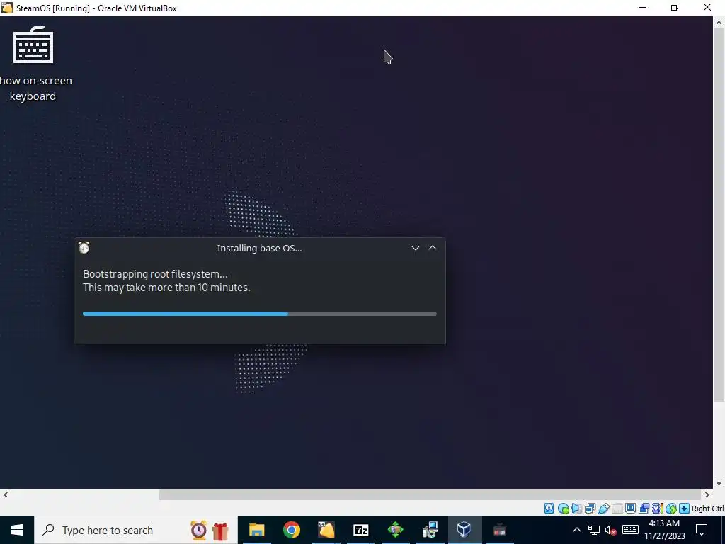Click the alarm clock search highlight icon
Viewport: 725px width, 544px height.
pos(199,530)
